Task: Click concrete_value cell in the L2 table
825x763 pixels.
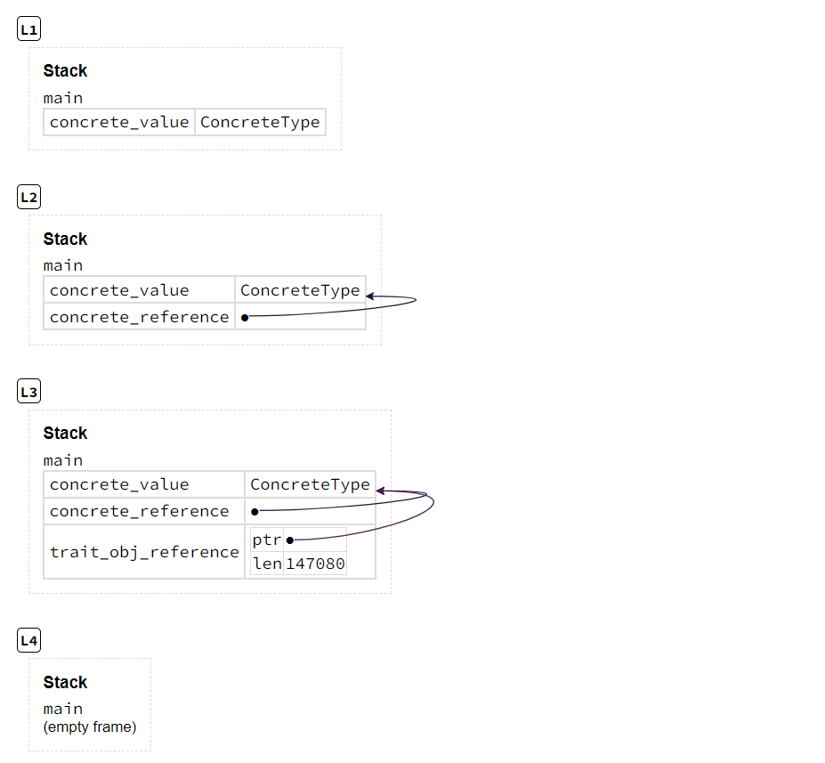Action: 140,290
